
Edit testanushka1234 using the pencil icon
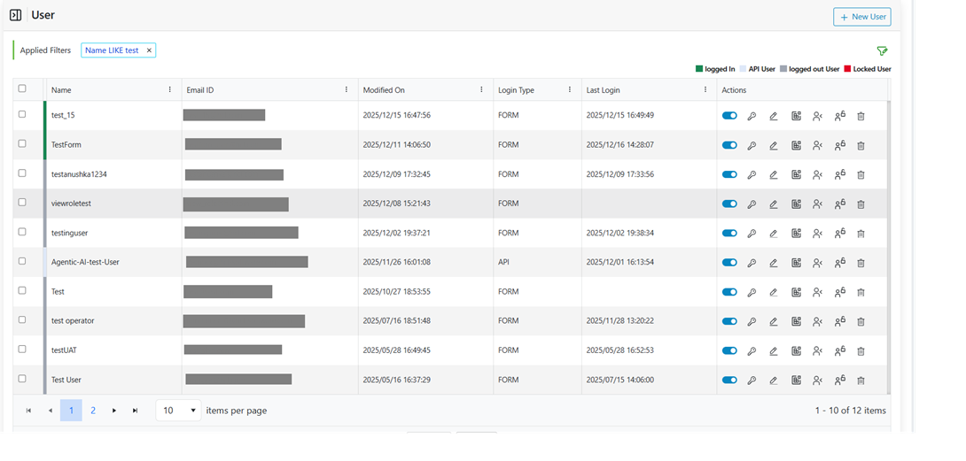pyautogui.click(x=773, y=175)
